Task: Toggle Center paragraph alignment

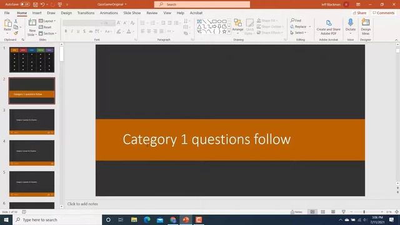Action: tap(149, 31)
